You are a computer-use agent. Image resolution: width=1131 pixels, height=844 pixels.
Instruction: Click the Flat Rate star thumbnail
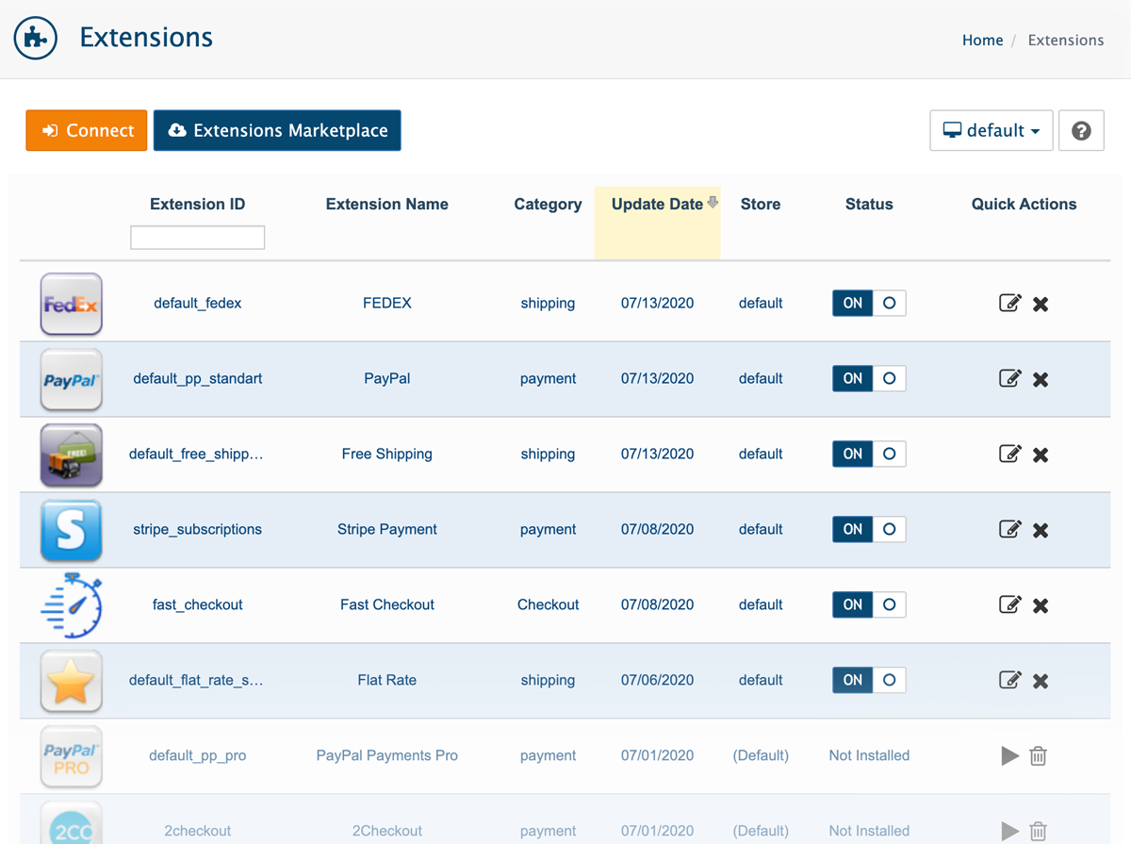coord(72,681)
